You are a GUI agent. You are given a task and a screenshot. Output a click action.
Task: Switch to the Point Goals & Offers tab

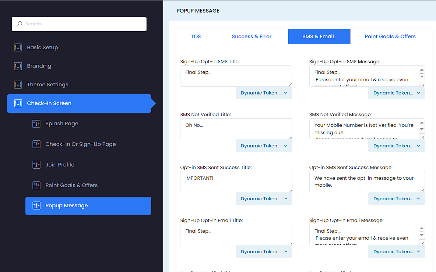click(390, 36)
